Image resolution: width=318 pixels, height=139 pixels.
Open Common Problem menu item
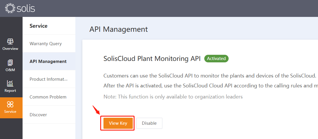[x=49, y=97]
